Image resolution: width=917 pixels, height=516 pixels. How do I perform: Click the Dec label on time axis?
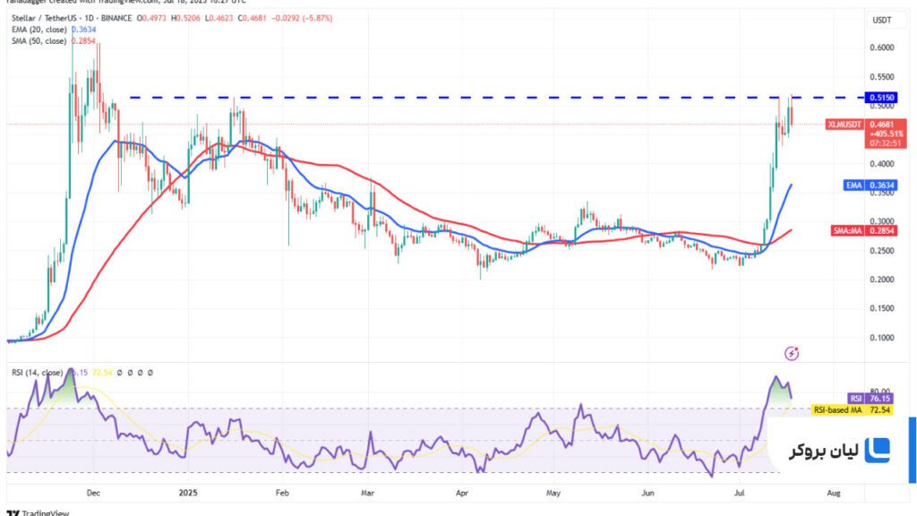[x=93, y=494]
